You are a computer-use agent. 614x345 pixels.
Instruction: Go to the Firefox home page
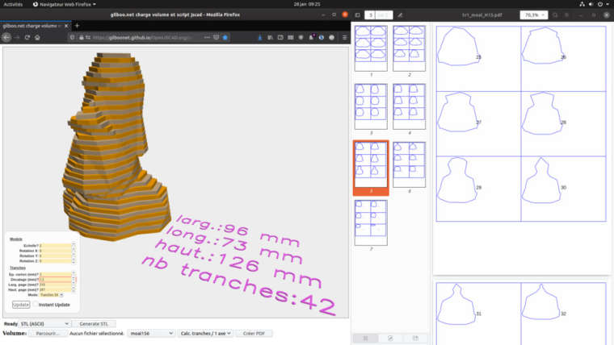click(38, 38)
